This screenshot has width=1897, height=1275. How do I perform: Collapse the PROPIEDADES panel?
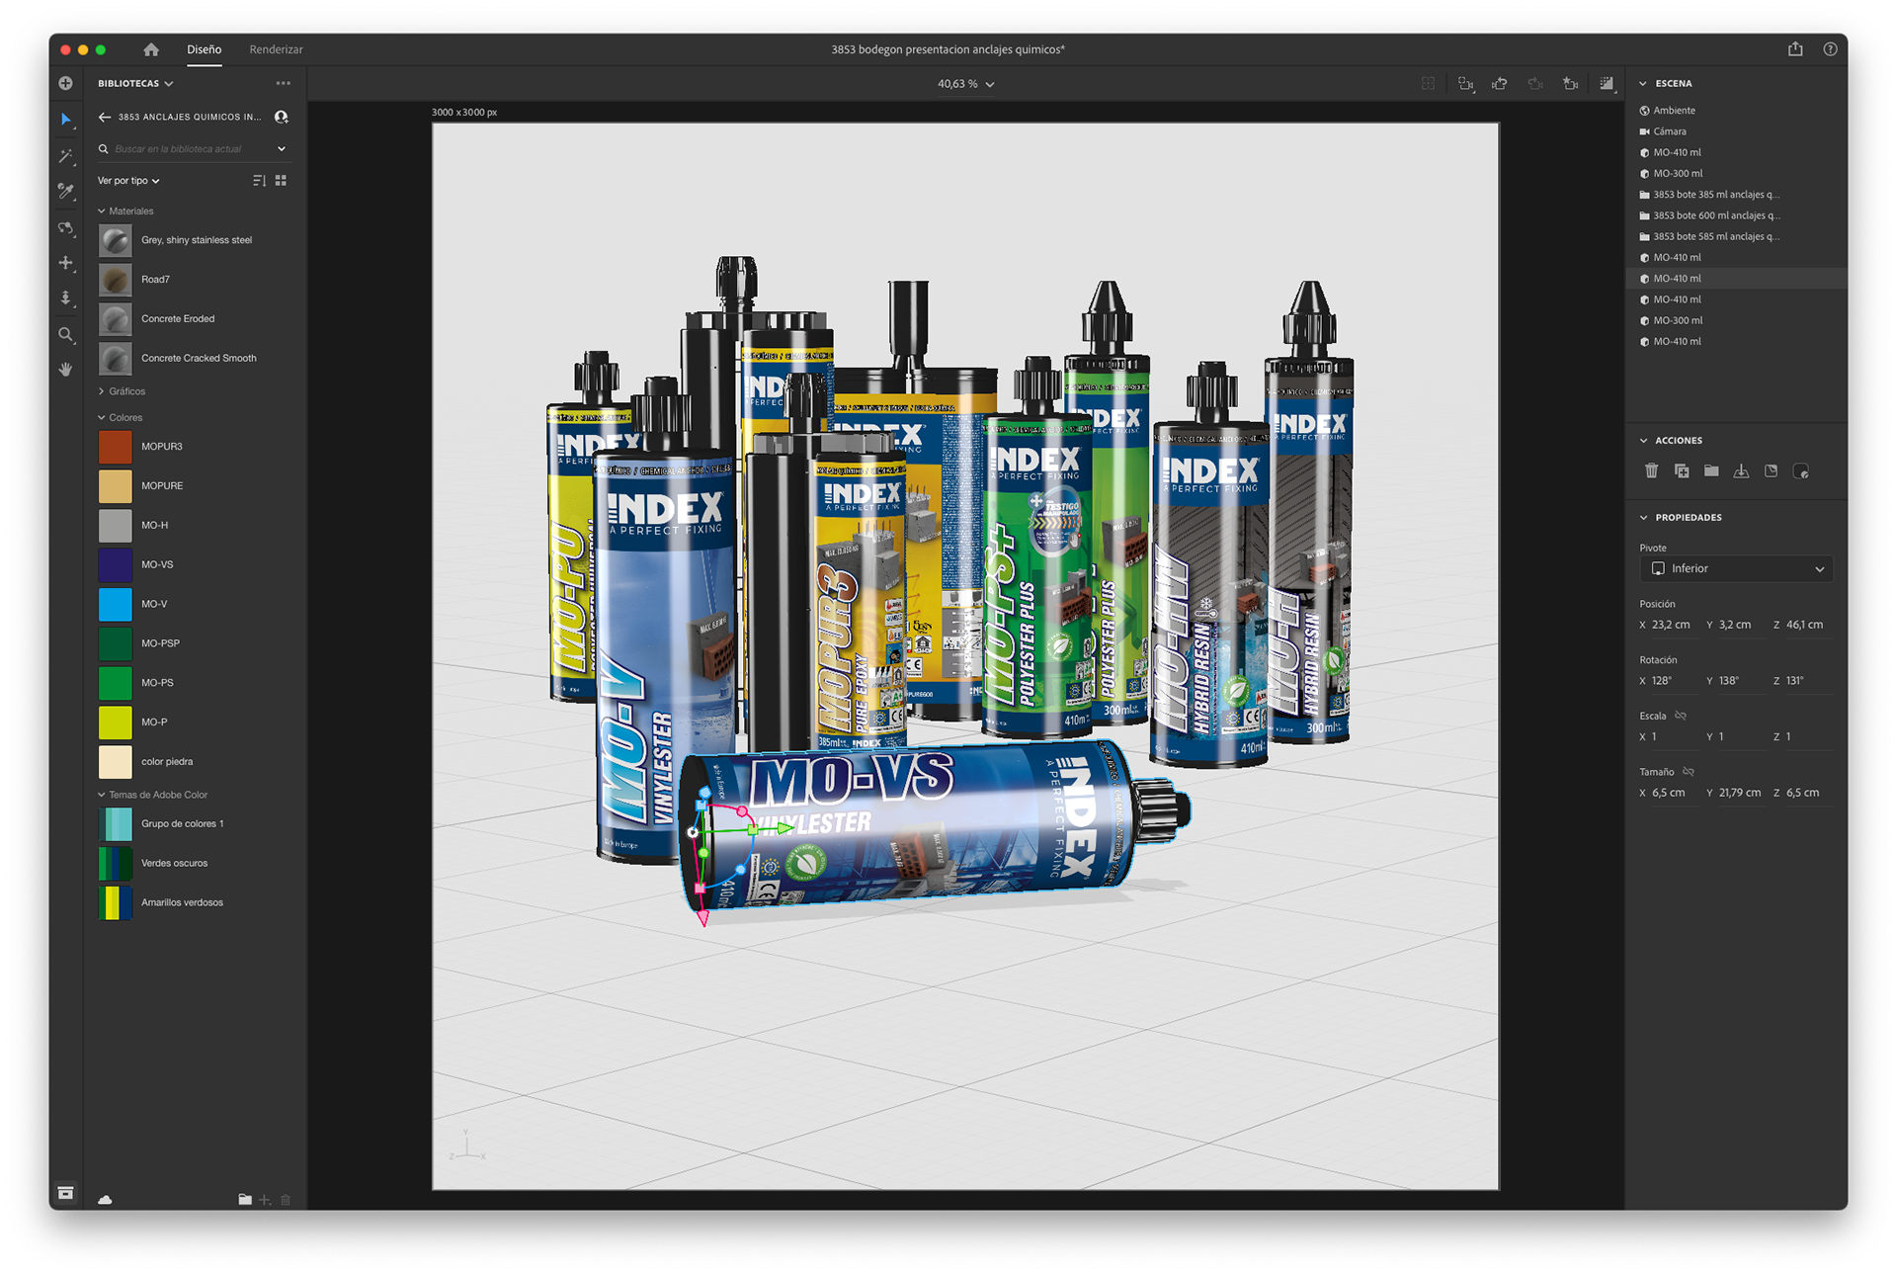coord(1643,518)
